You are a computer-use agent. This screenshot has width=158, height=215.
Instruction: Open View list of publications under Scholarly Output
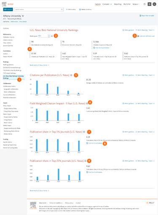[101, 48]
